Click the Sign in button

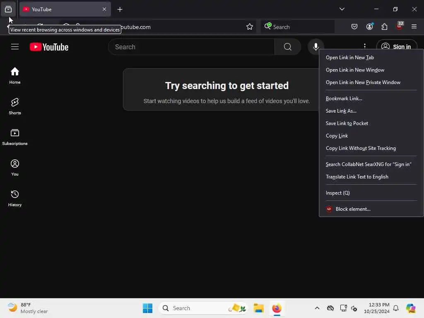[397, 46]
